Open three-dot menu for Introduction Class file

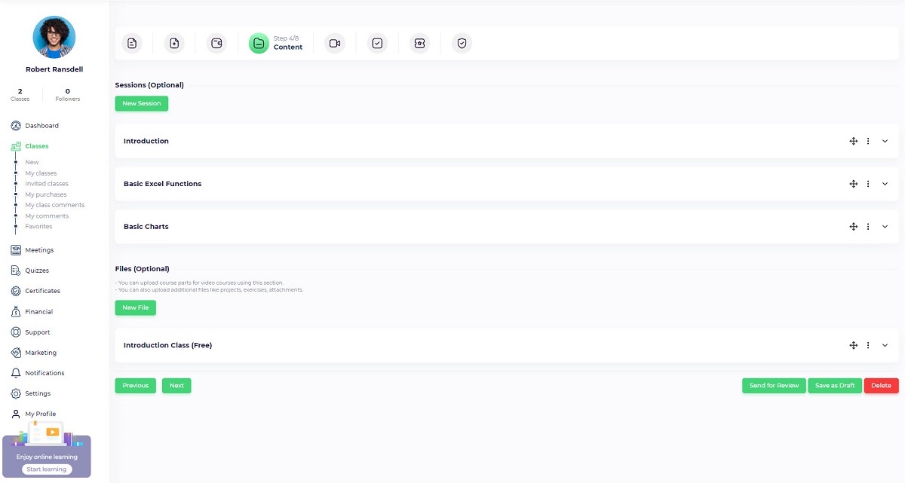pos(868,346)
